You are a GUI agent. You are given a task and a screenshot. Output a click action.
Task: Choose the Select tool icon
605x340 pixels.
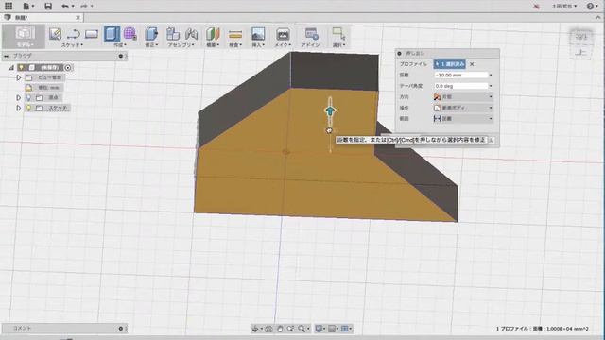(338, 34)
